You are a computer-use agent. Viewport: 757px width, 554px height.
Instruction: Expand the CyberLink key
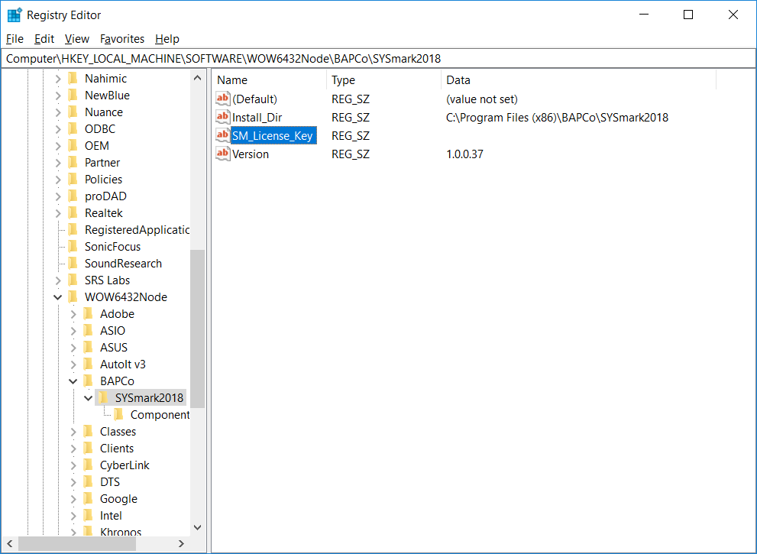73,465
